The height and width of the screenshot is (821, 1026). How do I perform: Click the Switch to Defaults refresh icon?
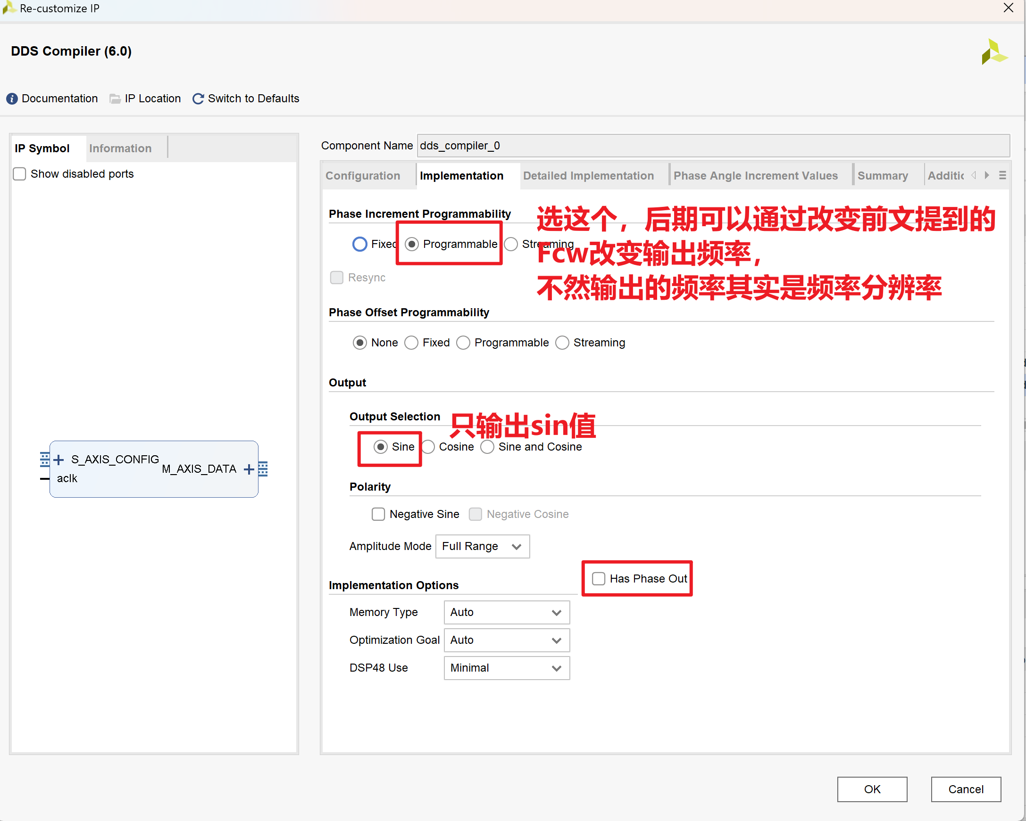coord(198,99)
